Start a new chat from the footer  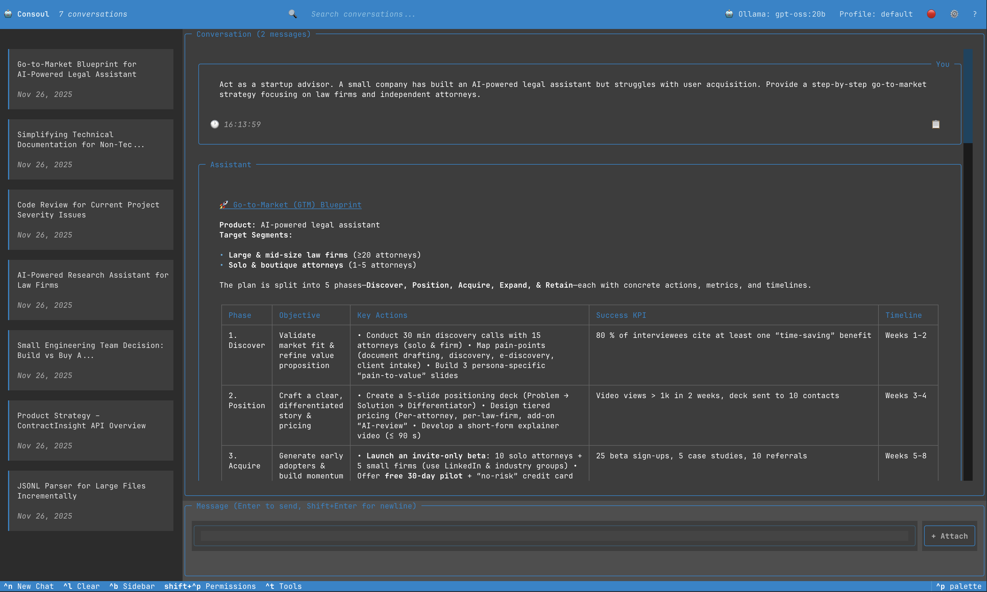pos(29,586)
